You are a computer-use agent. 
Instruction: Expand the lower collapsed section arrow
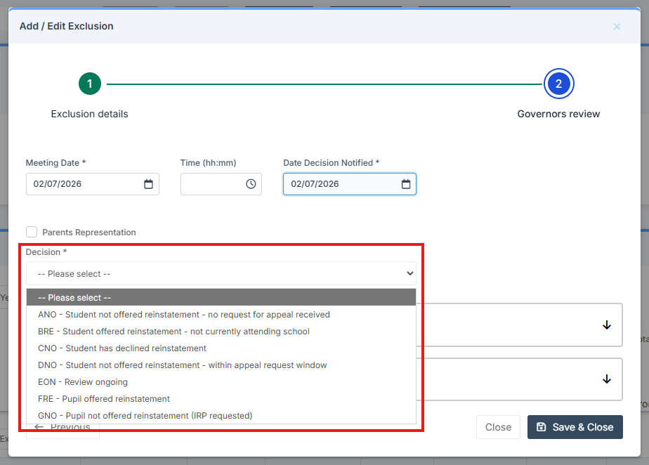pyautogui.click(x=607, y=379)
